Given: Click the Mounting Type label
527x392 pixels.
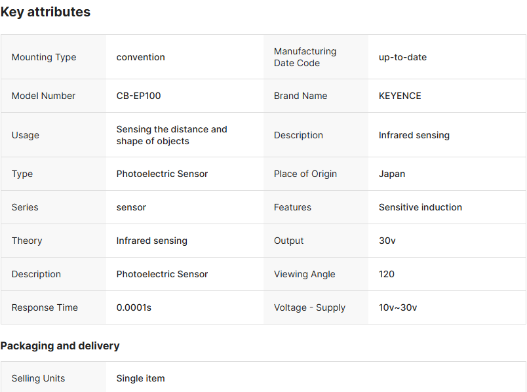Looking at the screenshot, I should 44,57.
